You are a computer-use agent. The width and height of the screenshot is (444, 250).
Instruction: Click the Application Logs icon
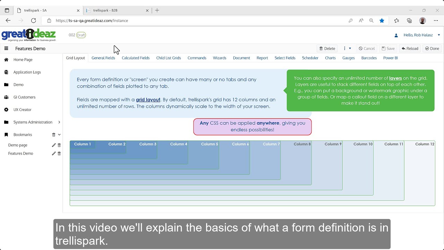pyautogui.click(x=6, y=72)
